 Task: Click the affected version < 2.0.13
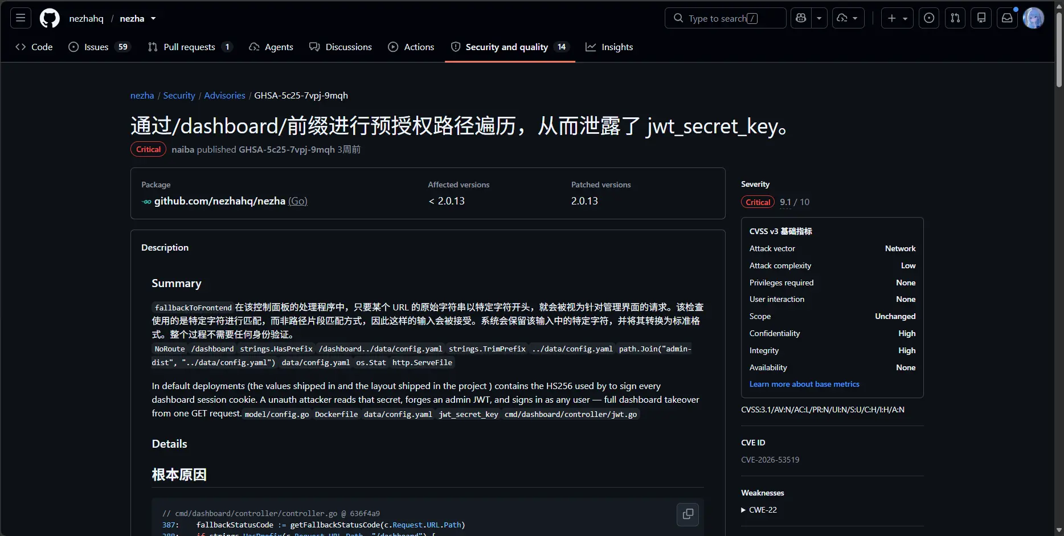[447, 201]
